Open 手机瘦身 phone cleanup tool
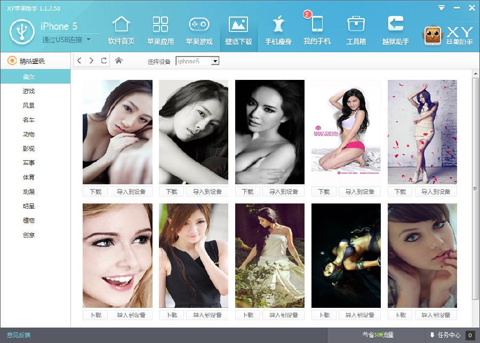 tap(278, 30)
